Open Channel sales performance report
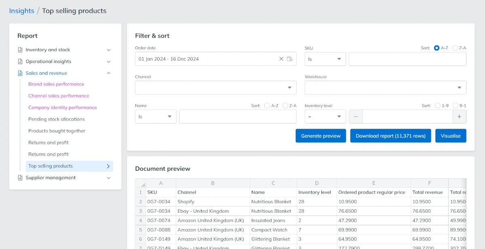Screen dimensions: 485x249 click(59, 96)
